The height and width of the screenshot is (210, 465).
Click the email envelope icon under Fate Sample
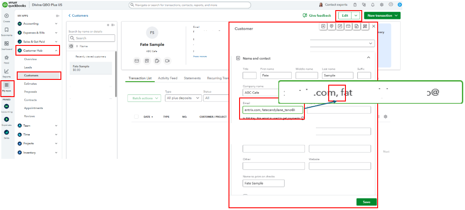tap(137, 61)
